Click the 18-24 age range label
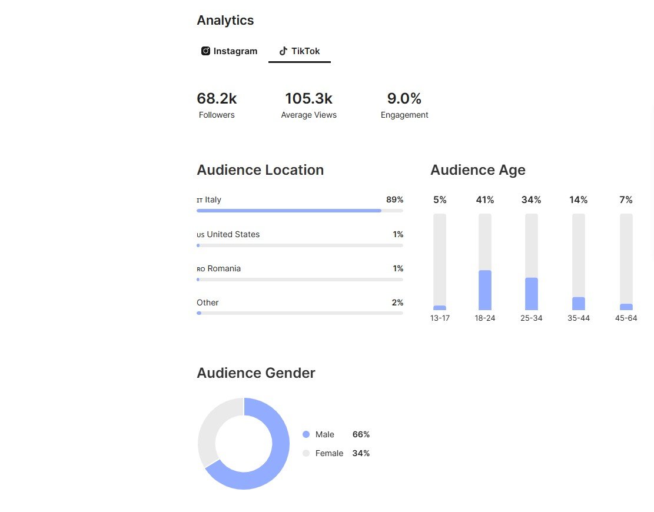The width and height of the screenshot is (654, 512). click(485, 318)
